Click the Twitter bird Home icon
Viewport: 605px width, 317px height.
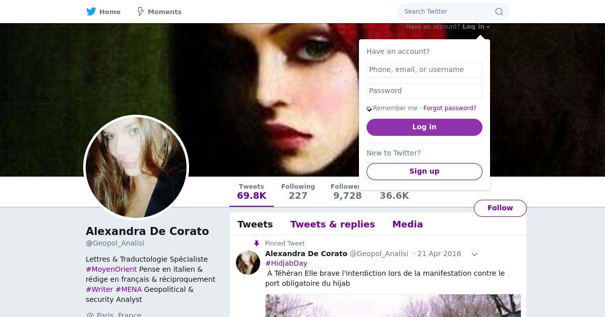[91, 12]
